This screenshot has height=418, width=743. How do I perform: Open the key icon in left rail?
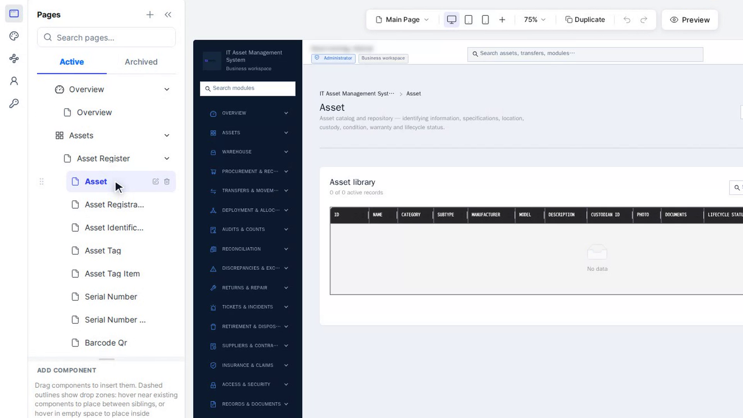(x=14, y=103)
